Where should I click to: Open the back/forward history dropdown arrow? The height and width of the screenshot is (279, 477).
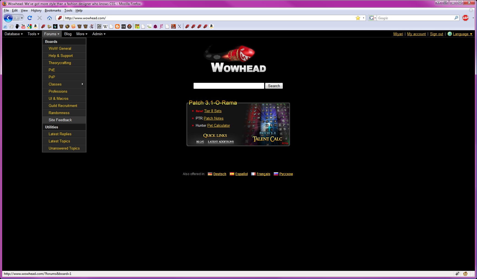coord(22,18)
